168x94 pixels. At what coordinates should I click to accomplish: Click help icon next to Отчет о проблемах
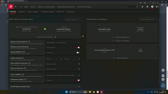(x=23, y=74)
